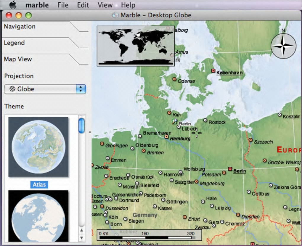Click the Chemnitz label
The image size is (302, 246).
point(235,224)
